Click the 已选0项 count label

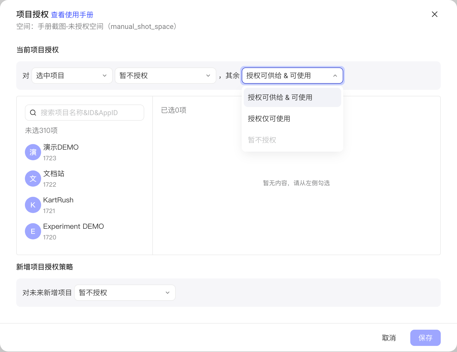click(x=174, y=110)
